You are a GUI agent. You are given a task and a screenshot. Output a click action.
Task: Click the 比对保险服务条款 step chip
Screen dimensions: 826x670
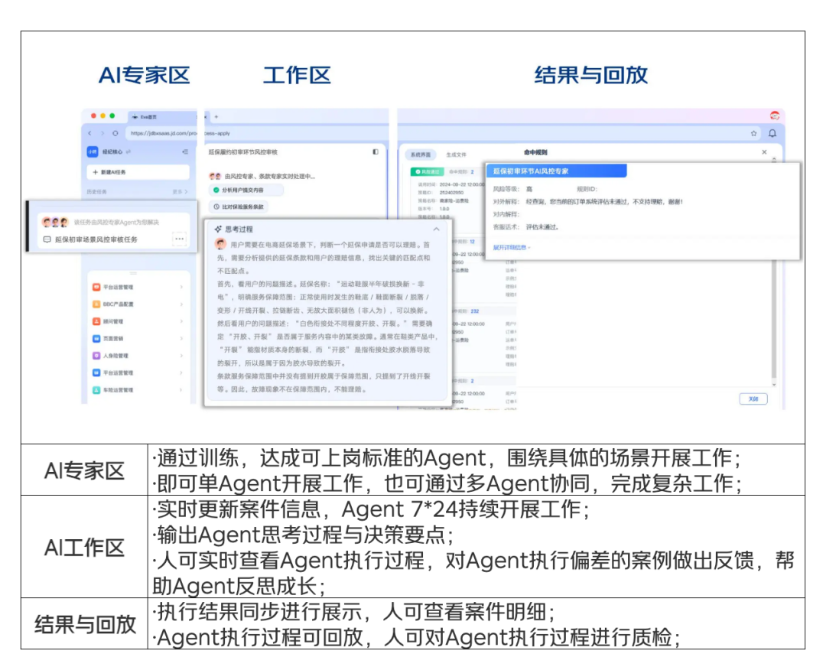239,207
